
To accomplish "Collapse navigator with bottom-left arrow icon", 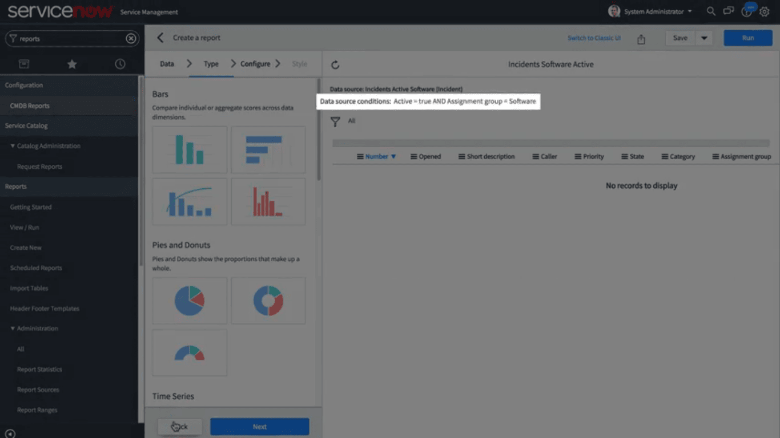I will pyautogui.click(x=10, y=433).
